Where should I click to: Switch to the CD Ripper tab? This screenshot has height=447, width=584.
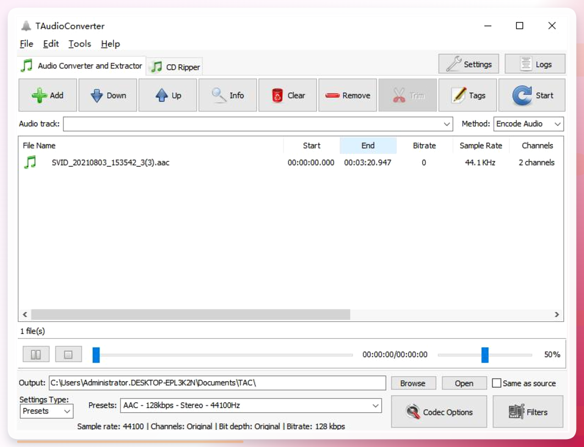point(175,67)
